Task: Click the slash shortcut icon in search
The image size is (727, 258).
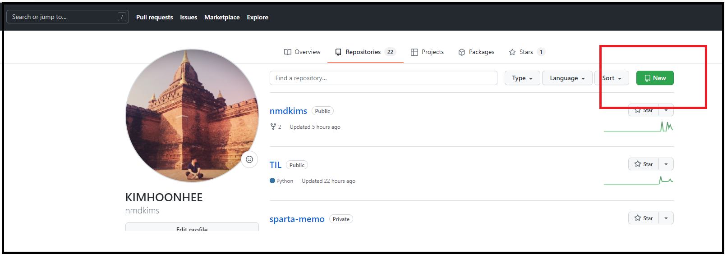Action: coord(122,17)
